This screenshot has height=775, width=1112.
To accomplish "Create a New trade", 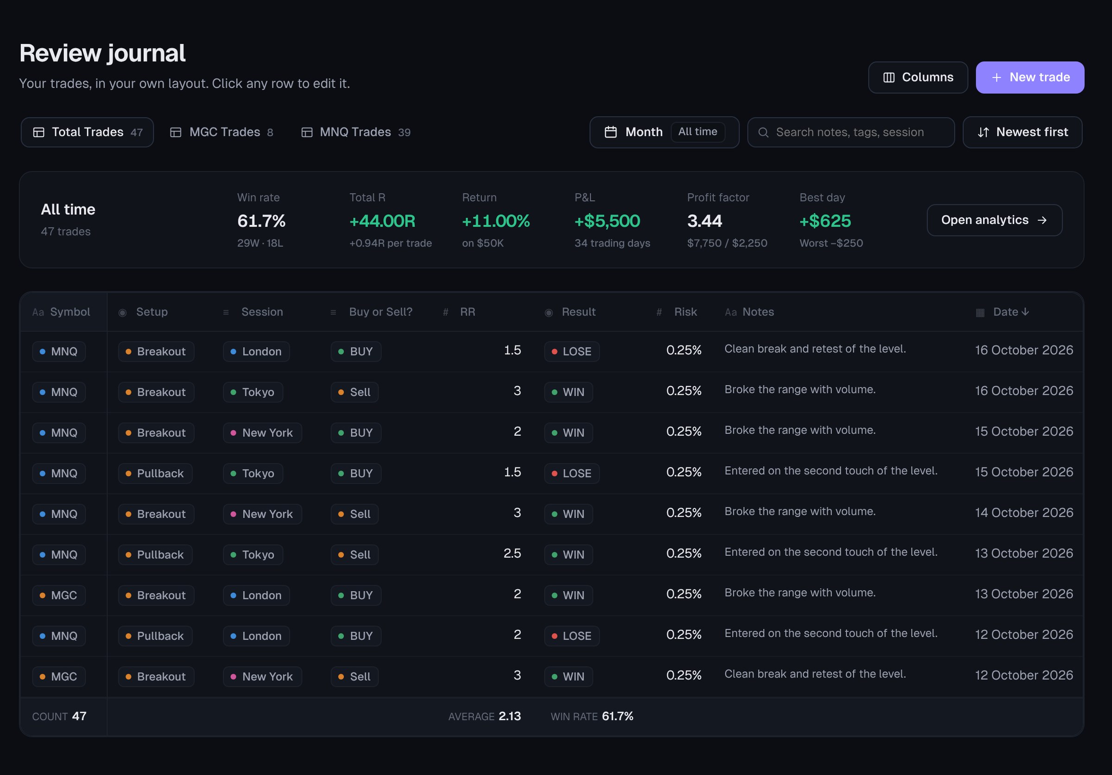I will 1030,77.
